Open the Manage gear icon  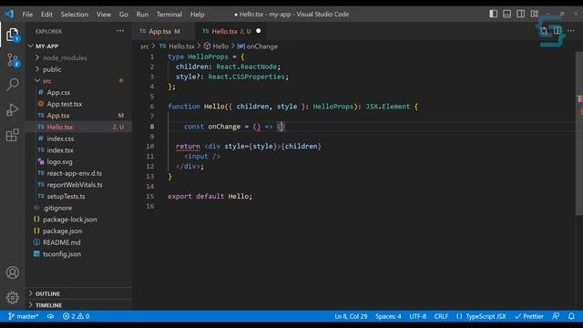(12, 298)
